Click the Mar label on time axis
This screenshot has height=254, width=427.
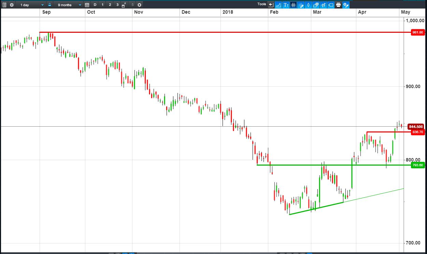pos(317,12)
